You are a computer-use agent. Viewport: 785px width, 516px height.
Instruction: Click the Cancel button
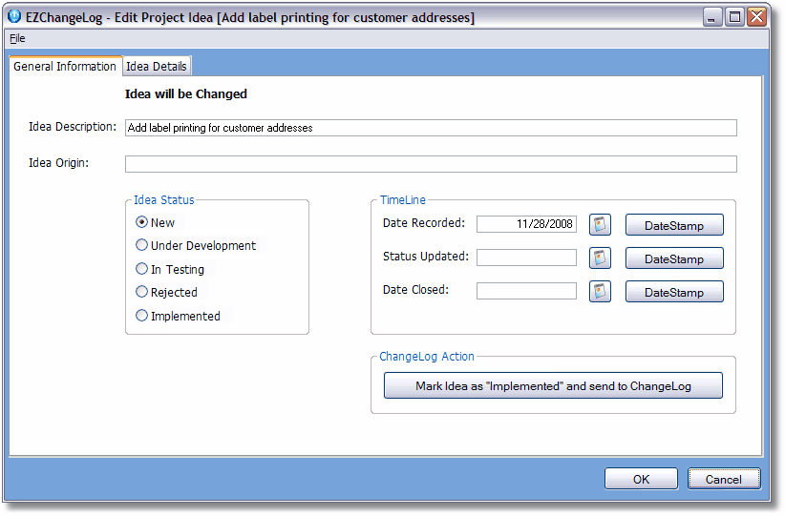724,479
